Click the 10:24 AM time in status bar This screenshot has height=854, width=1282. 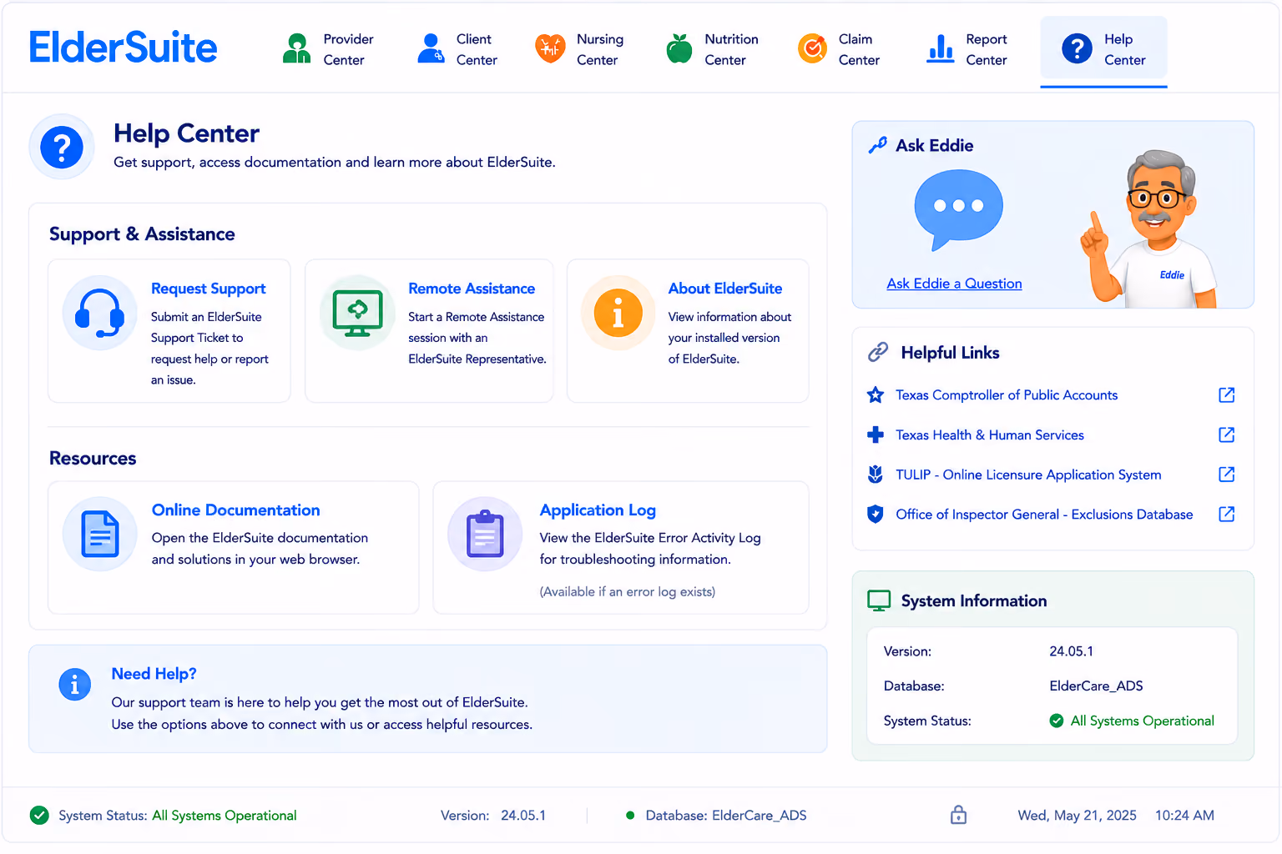pyautogui.click(x=1184, y=816)
